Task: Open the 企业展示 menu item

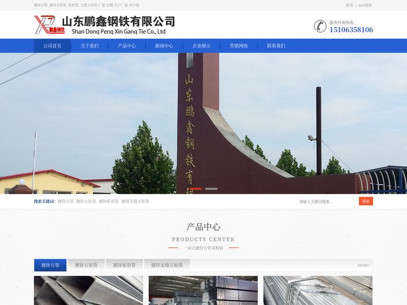Action: pos(202,46)
